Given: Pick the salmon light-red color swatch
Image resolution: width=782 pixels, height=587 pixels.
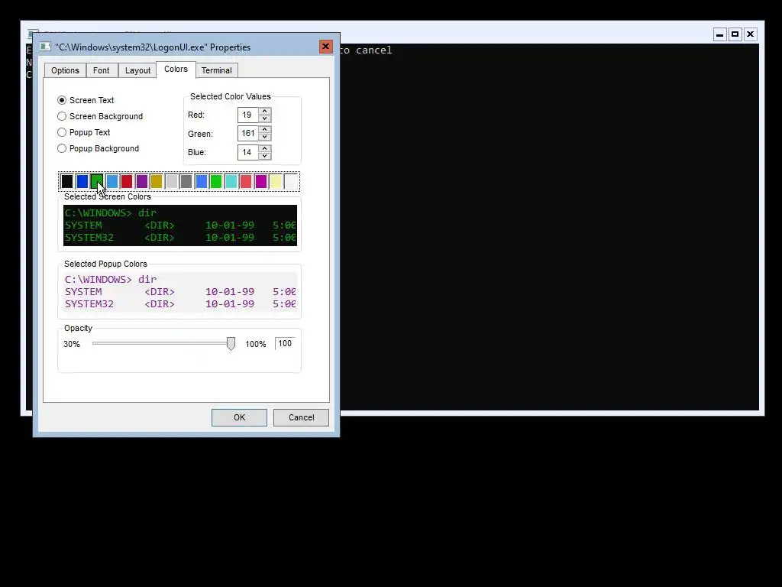Looking at the screenshot, I should point(246,181).
